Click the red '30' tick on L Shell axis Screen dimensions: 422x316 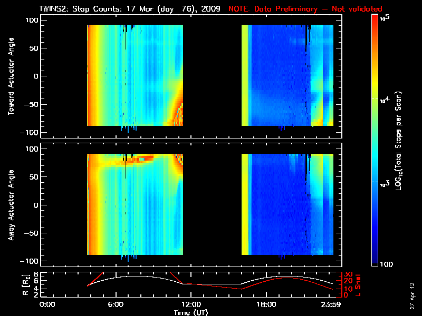348,274
